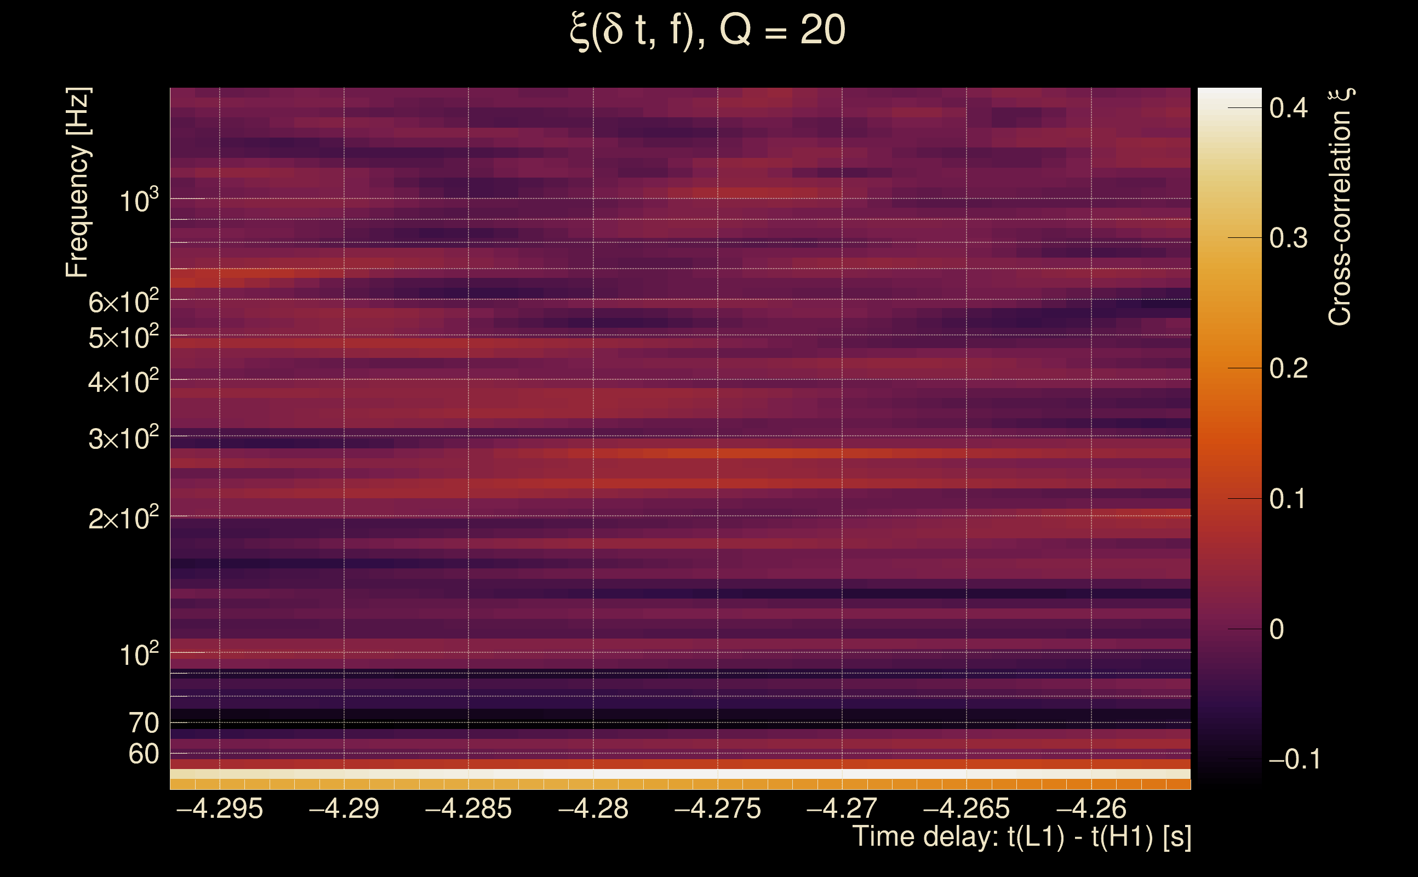
Task: Click the -4.28 x-axis tick label
Action: coord(592,808)
